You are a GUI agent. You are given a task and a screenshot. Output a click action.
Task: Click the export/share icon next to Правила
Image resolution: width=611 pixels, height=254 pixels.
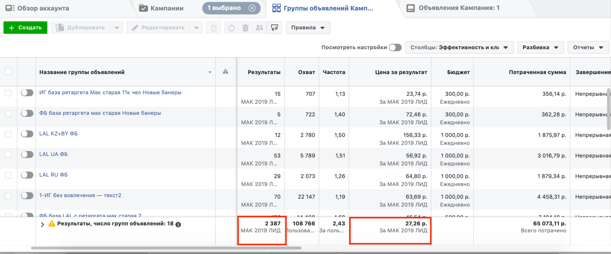(x=275, y=28)
